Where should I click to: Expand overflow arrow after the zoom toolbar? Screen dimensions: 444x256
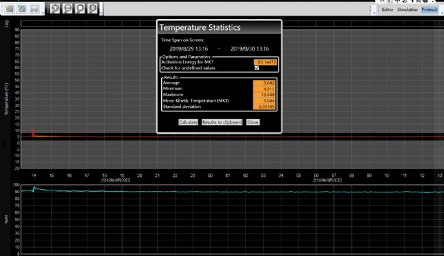click(101, 13)
